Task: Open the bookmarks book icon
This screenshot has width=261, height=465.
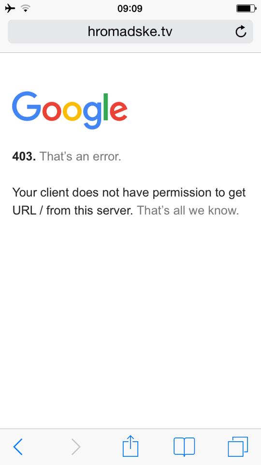Action: point(184,446)
